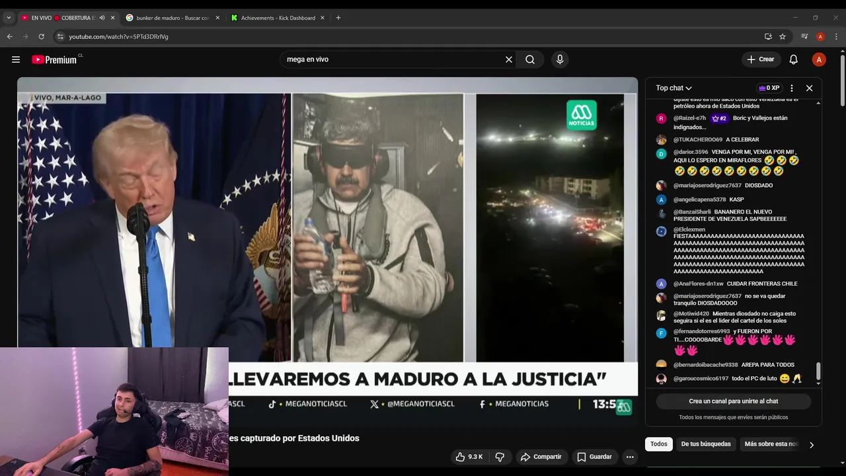Open chat user @Motiwid420
Image resolution: width=846 pixels, height=476 pixels.
691,314
